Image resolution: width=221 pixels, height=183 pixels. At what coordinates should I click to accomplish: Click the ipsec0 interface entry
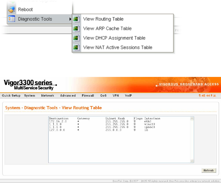pyautogui.click(x=150, y=127)
